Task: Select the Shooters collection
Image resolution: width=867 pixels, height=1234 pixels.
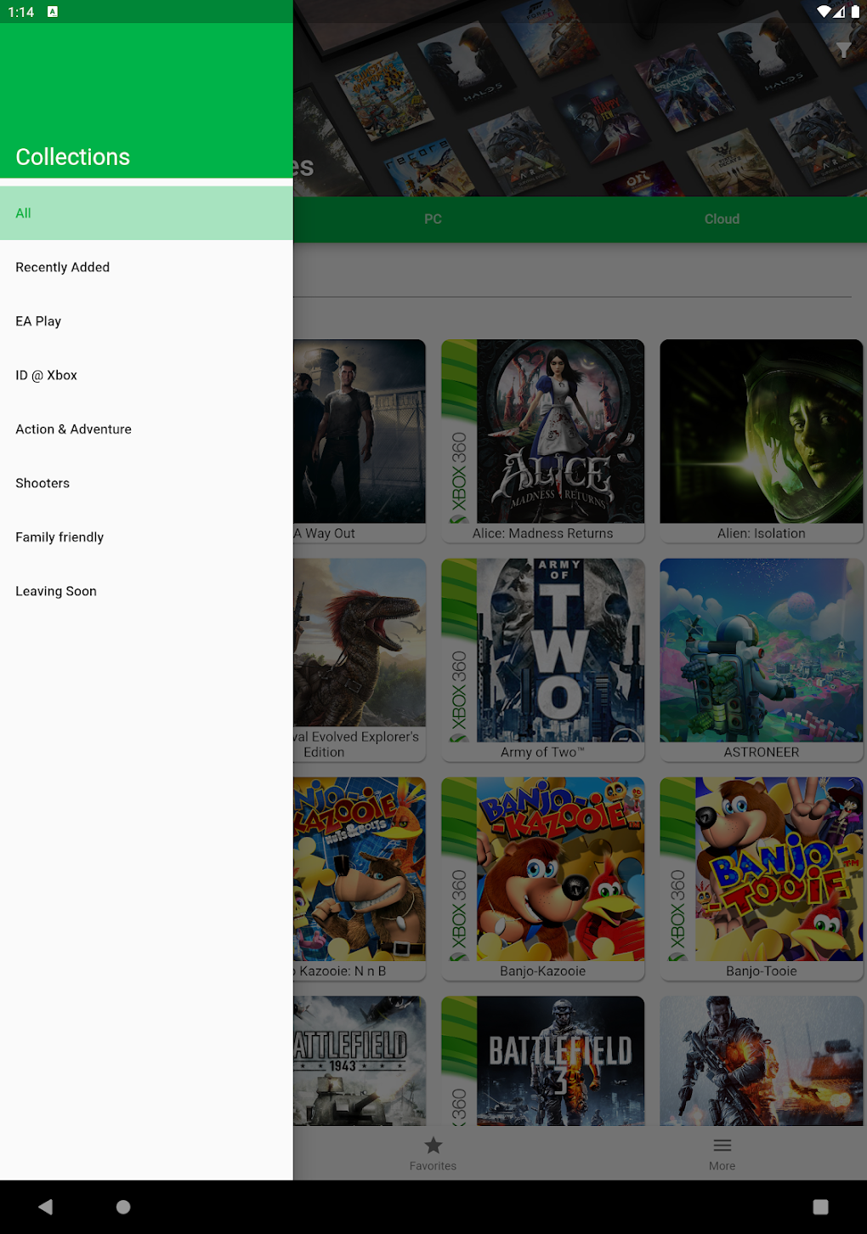Action: click(x=146, y=483)
